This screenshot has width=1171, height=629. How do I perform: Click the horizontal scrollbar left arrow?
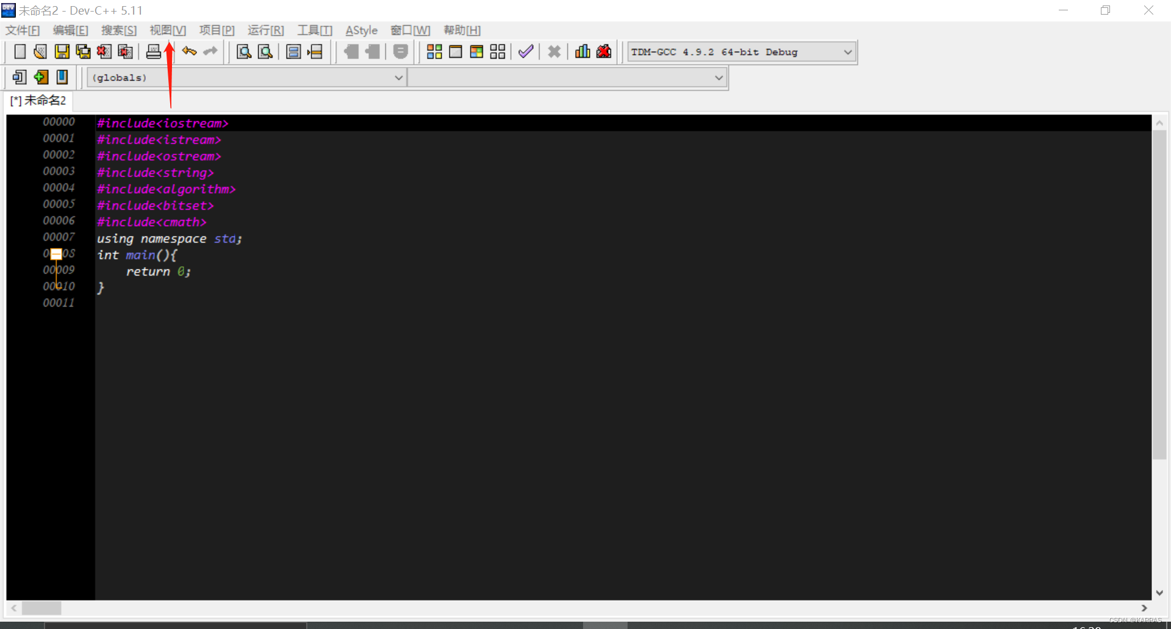click(13, 608)
